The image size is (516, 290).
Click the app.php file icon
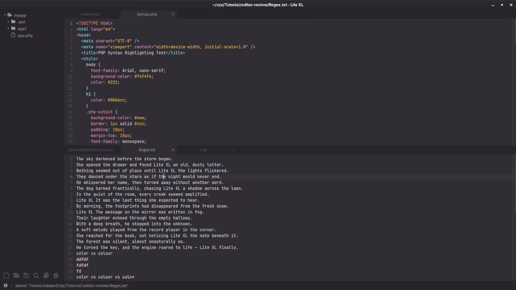13,35
